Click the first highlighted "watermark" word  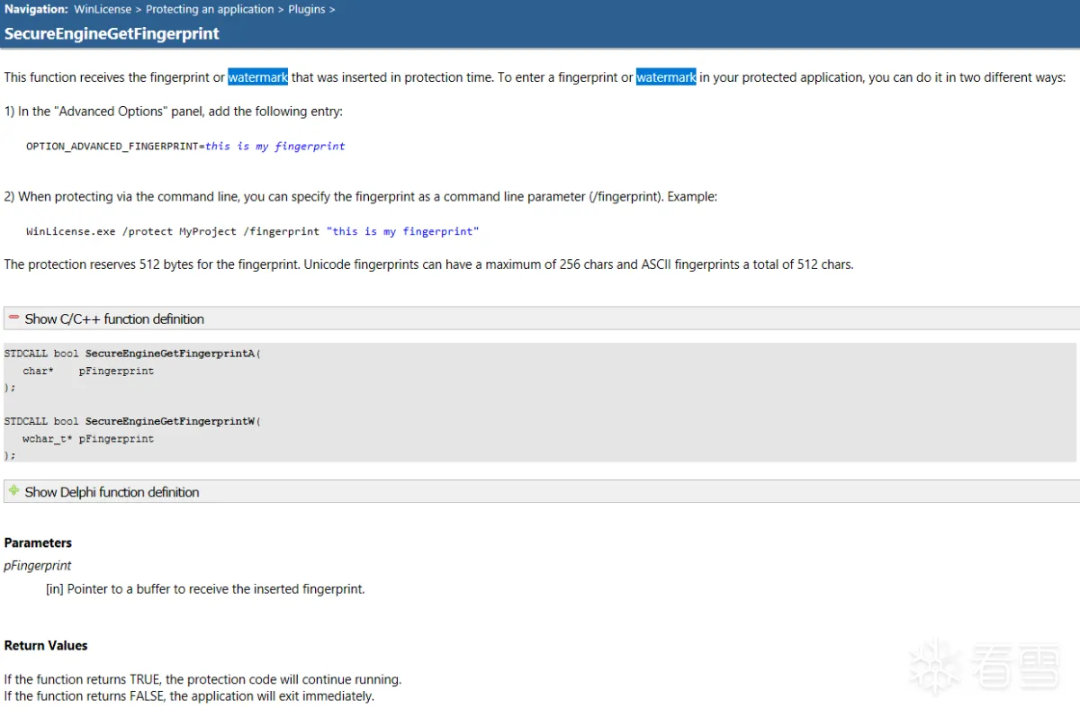[257, 77]
